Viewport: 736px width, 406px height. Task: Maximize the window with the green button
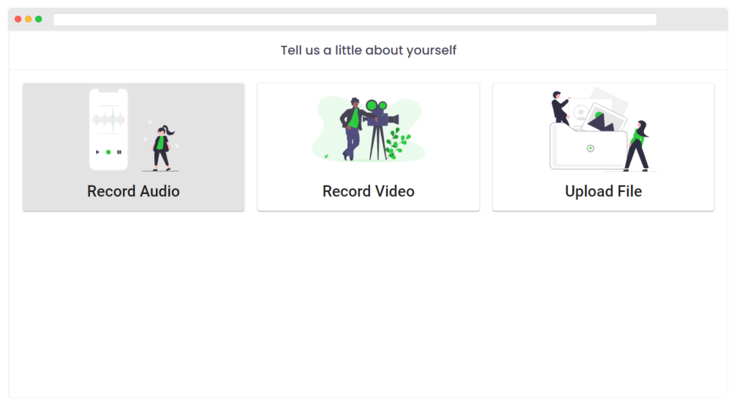[39, 19]
